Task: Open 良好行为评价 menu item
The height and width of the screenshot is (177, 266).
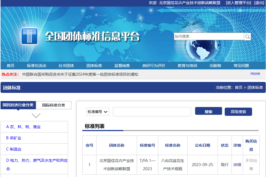Action: [x=154, y=66]
